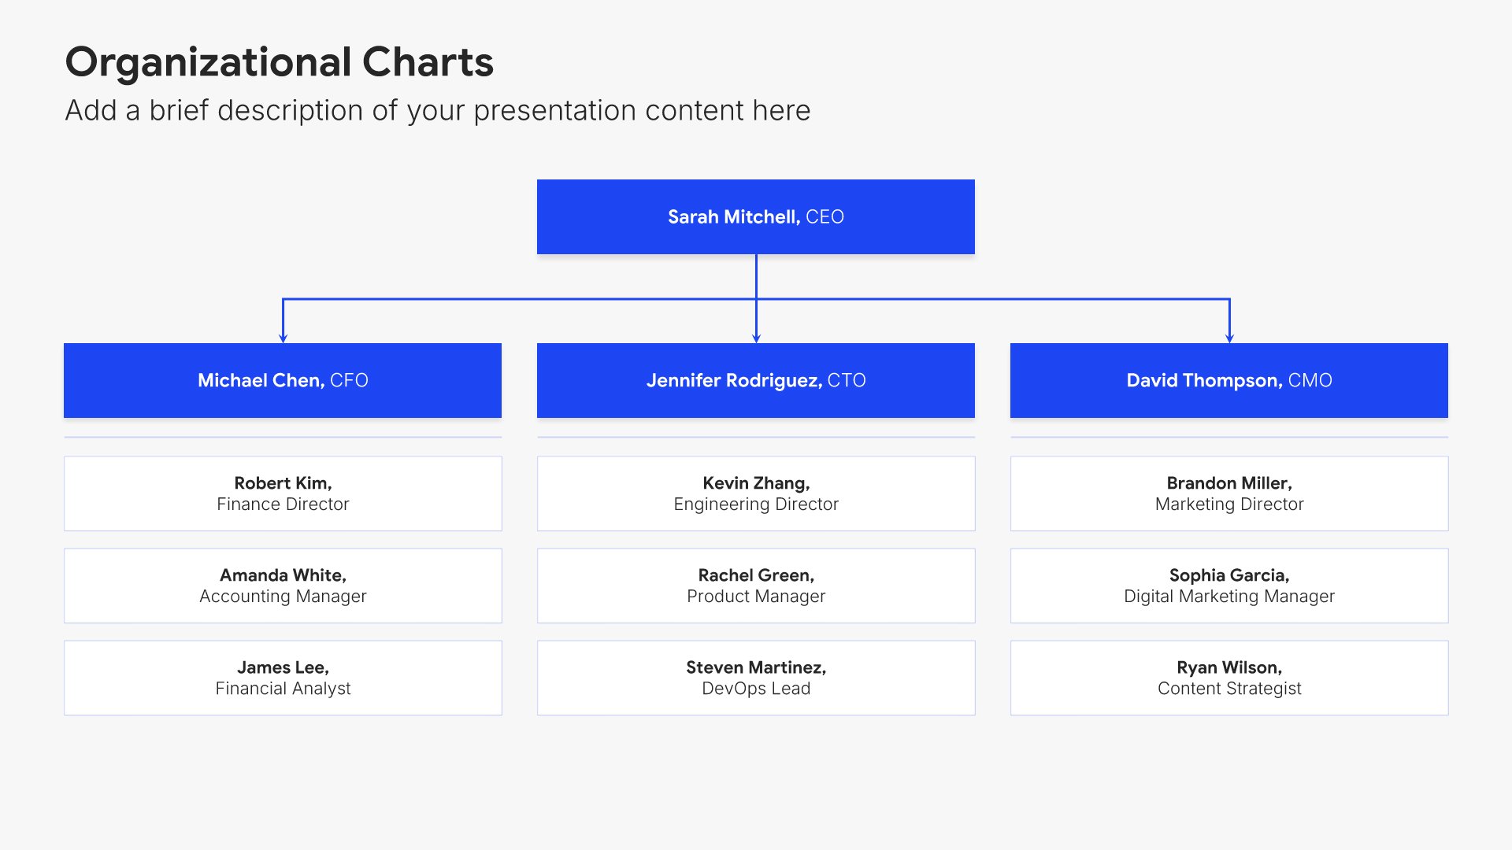
Task: Click arrowhead pointing to Jennifer Rodriguez box
Action: coord(756,338)
